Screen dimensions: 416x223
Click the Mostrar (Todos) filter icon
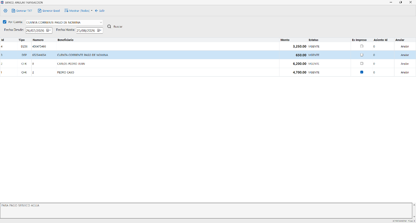point(66,11)
